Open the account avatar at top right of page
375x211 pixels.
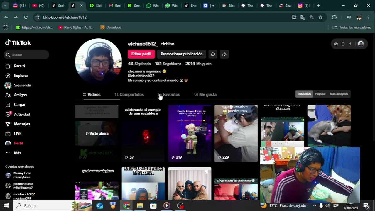pyautogui.click(x=361, y=44)
